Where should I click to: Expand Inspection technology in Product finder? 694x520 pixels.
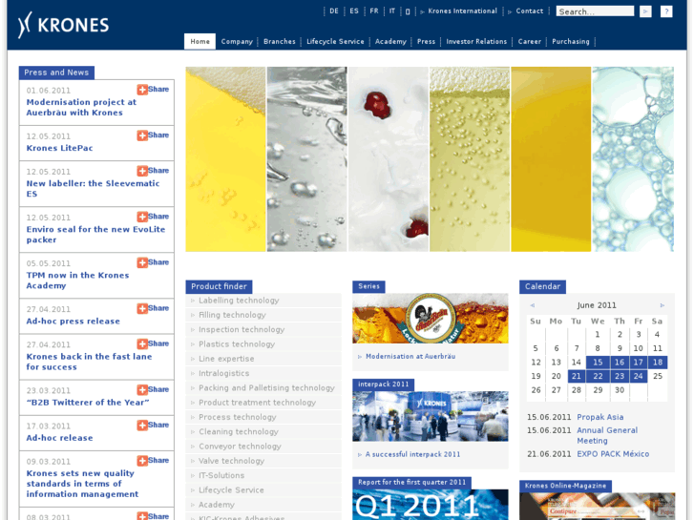pos(263,330)
